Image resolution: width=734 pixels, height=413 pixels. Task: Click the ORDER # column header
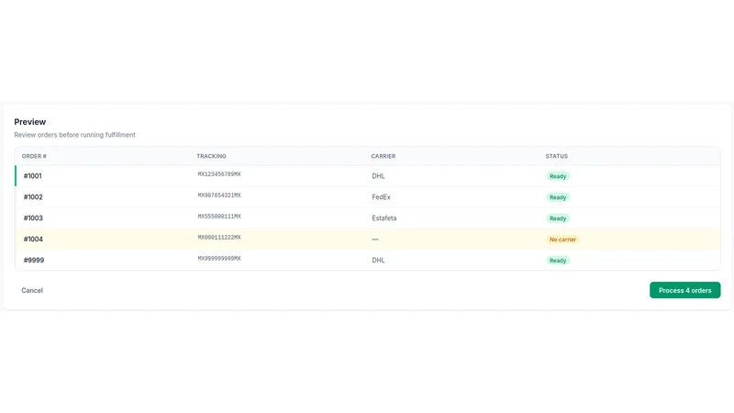(34, 156)
